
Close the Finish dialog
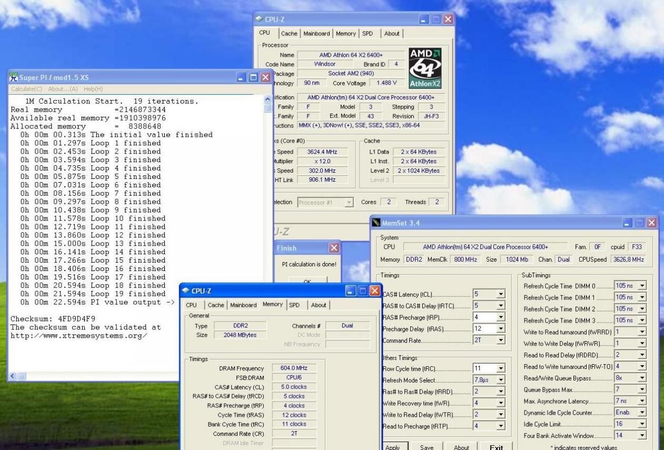click(334, 248)
